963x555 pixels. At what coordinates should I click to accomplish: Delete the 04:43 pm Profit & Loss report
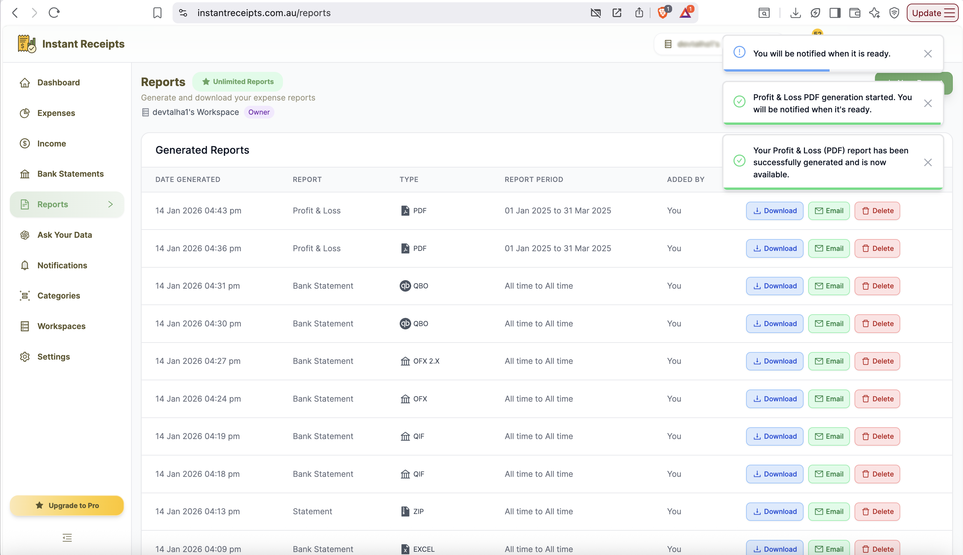coord(877,211)
